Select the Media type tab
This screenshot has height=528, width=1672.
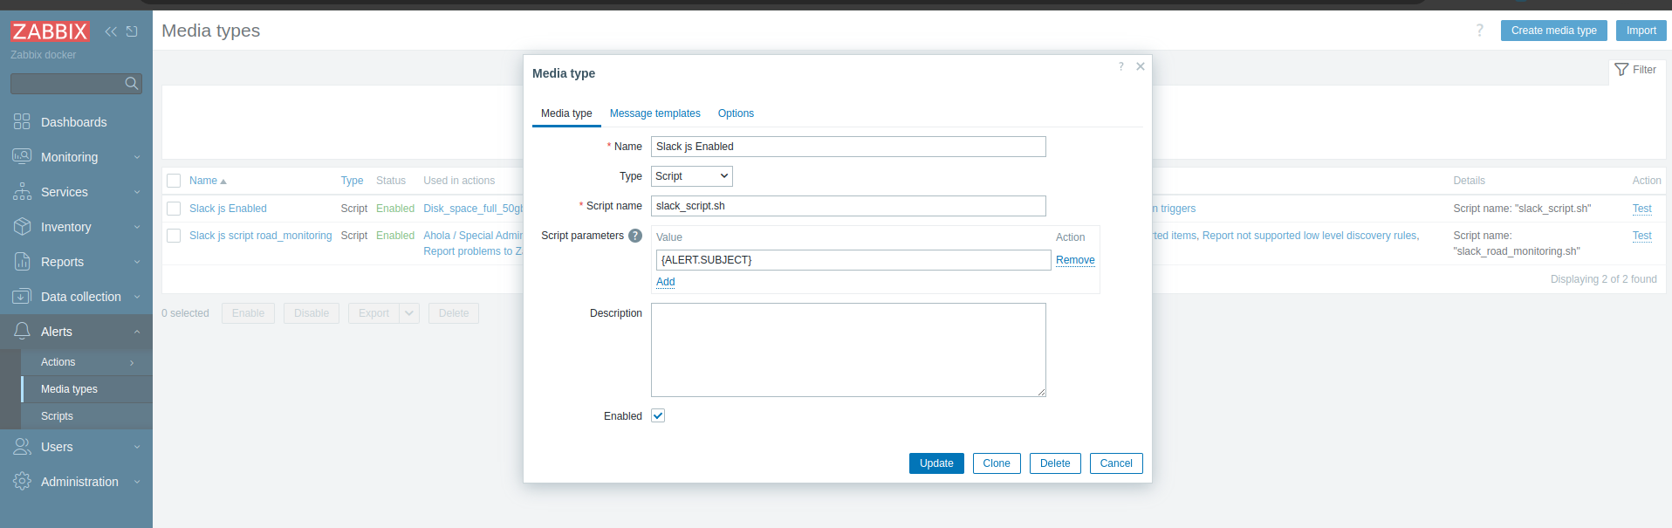[x=566, y=113]
